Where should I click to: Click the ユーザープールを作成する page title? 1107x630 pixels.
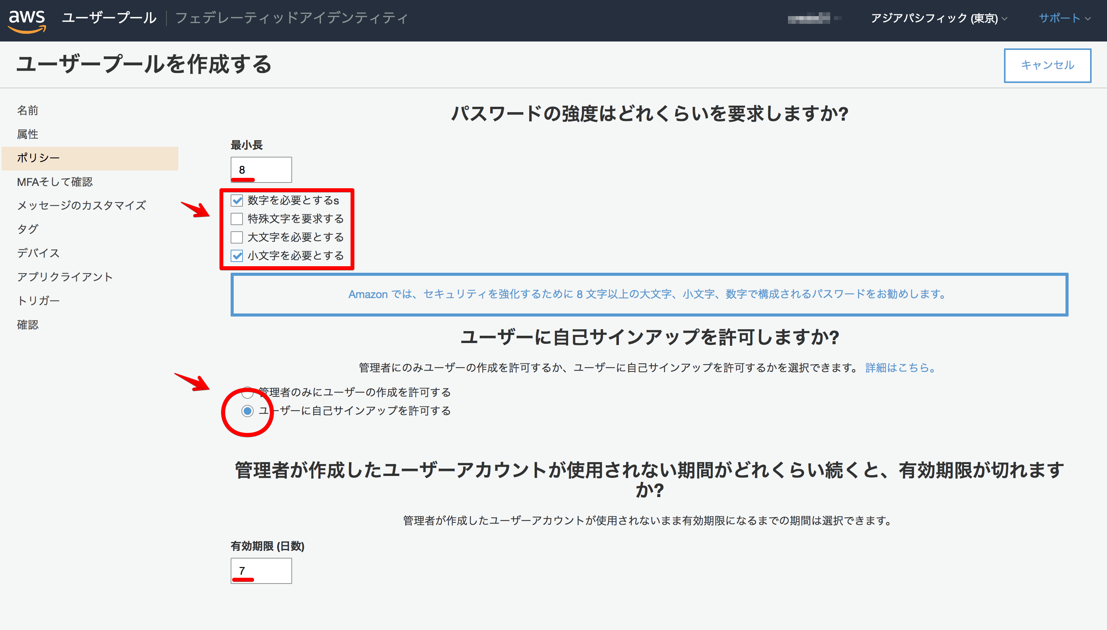[144, 65]
